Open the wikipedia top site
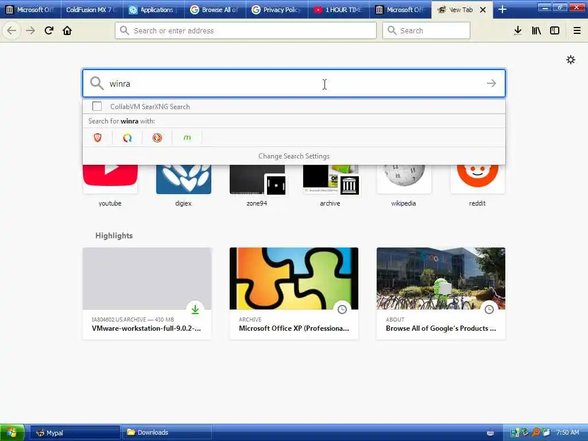 pyautogui.click(x=404, y=185)
